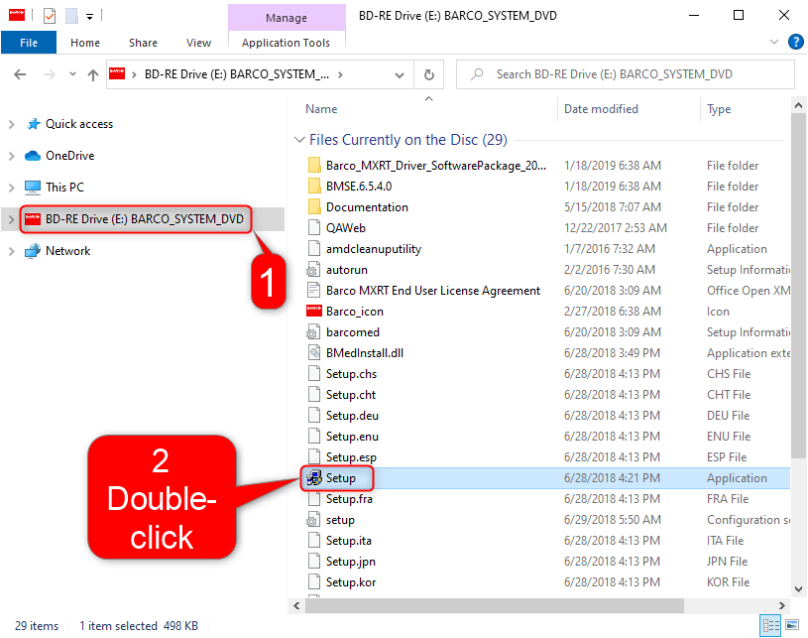Select the QAWeb item icon
Screen dimensions: 808x638
click(x=314, y=227)
